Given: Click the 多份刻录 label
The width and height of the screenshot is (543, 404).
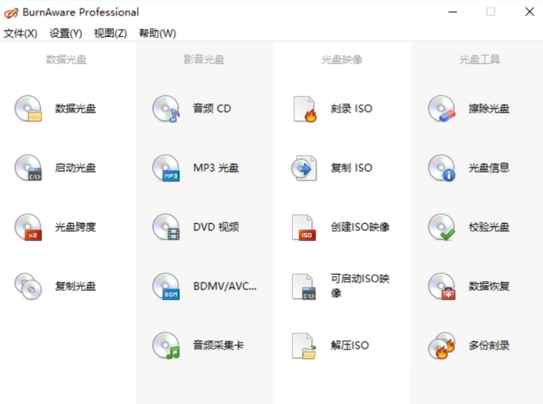Looking at the screenshot, I should click(x=489, y=345).
